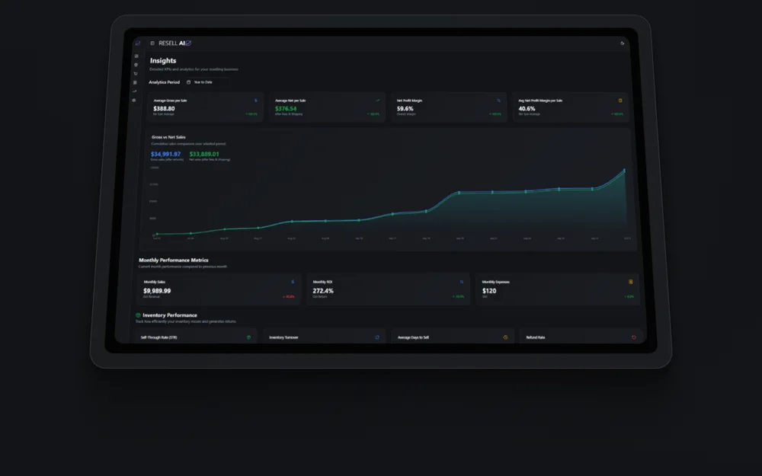Click the trend icon on Average Net per Sale
The image size is (762, 476).
(x=378, y=101)
